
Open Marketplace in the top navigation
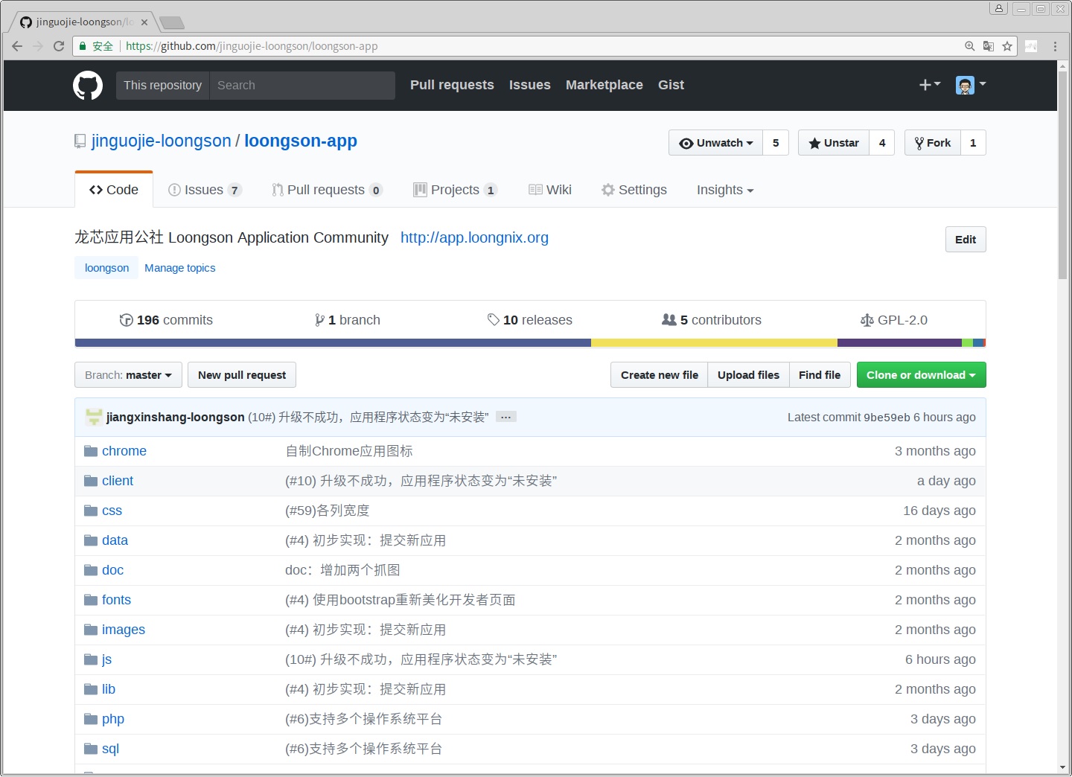click(604, 85)
